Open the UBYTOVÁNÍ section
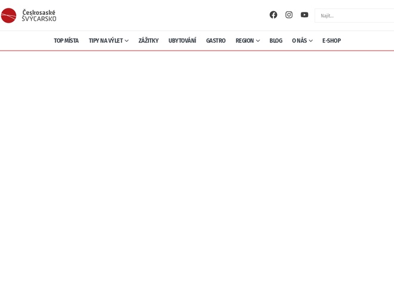394x298 pixels. [x=182, y=41]
